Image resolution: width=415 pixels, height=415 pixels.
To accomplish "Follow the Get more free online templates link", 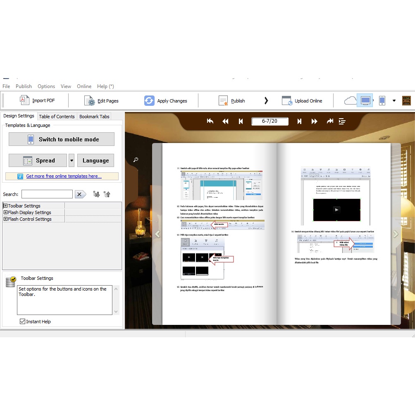I will click(x=64, y=176).
